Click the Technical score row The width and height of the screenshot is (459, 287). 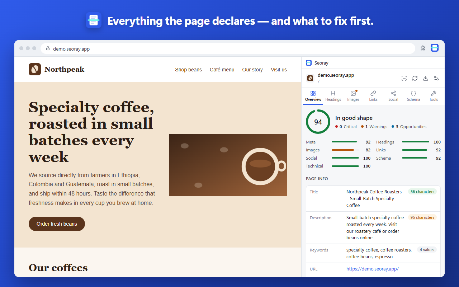[338, 166]
